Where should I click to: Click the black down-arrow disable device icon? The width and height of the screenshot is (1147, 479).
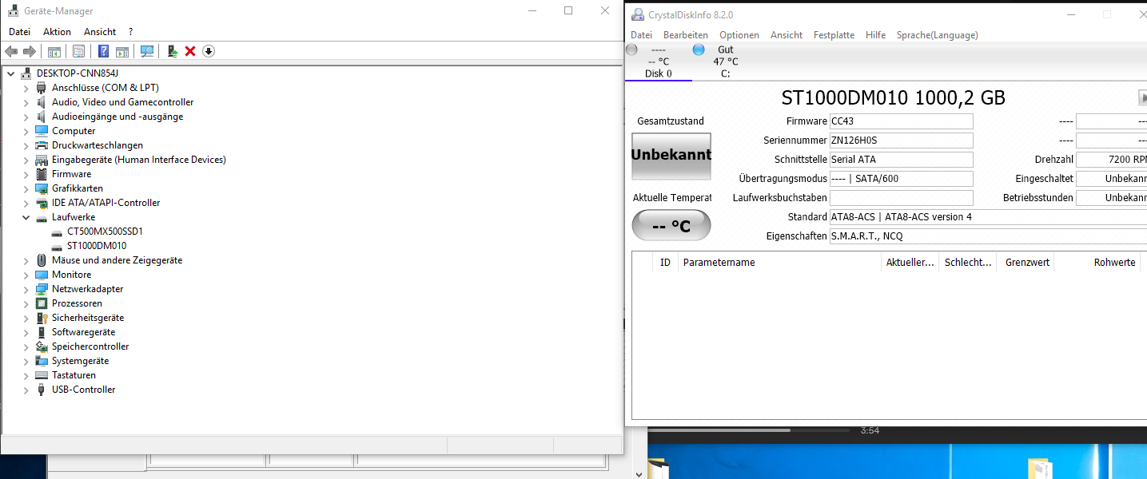[x=209, y=51]
